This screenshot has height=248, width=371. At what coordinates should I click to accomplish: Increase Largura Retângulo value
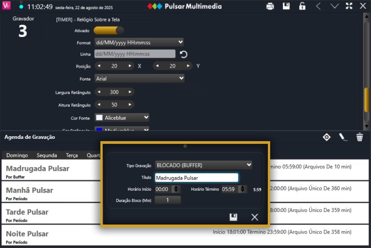click(130, 92)
